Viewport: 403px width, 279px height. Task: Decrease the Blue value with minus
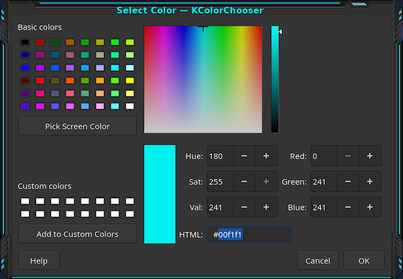click(x=348, y=207)
